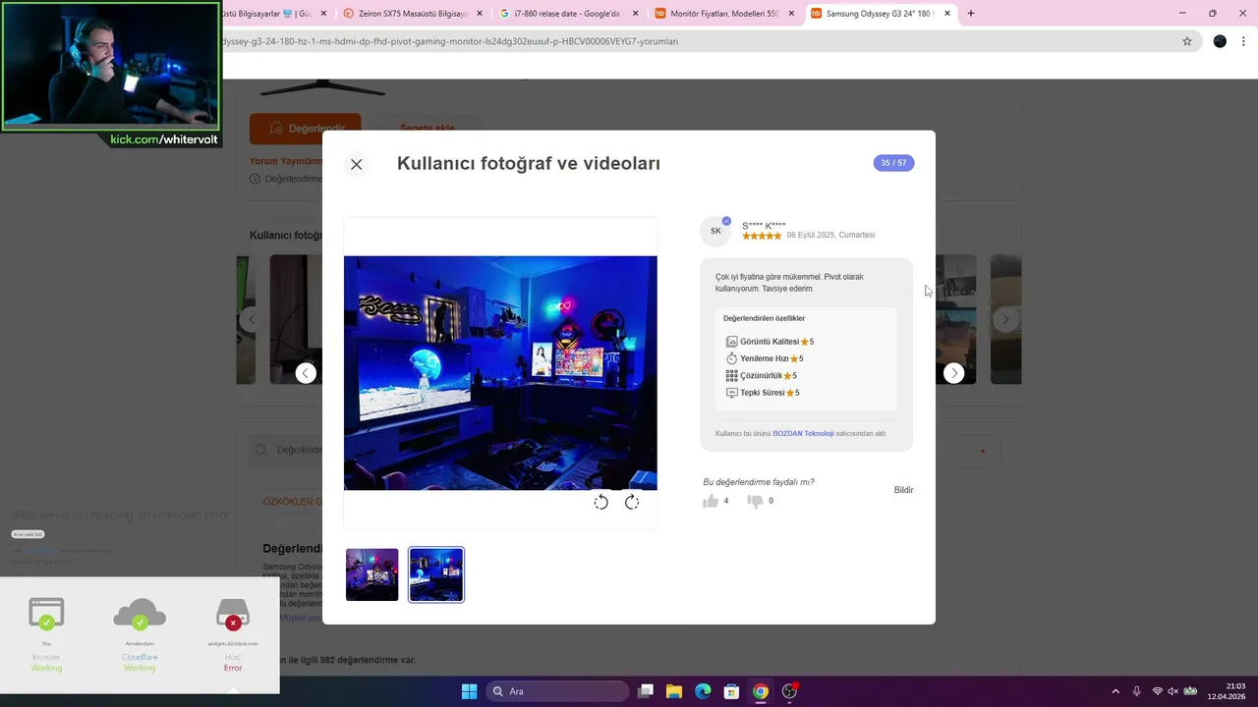Select the first thumbnail of the review
The height and width of the screenshot is (707, 1258).
(x=372, y=574)
